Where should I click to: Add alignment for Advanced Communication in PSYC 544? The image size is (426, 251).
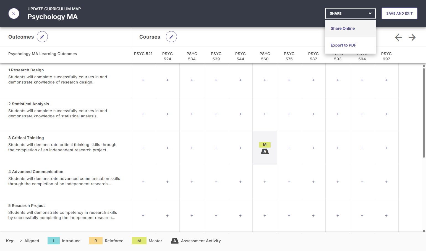click(x=240, y=182)
